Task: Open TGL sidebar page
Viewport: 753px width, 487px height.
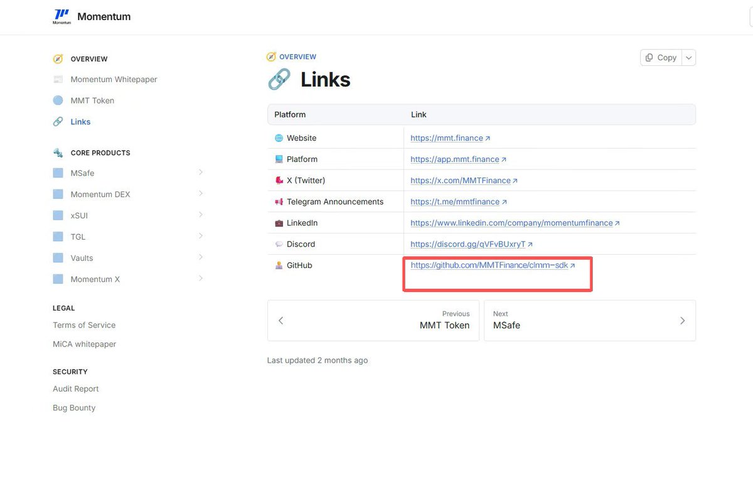Action: (x=78, y=237)
